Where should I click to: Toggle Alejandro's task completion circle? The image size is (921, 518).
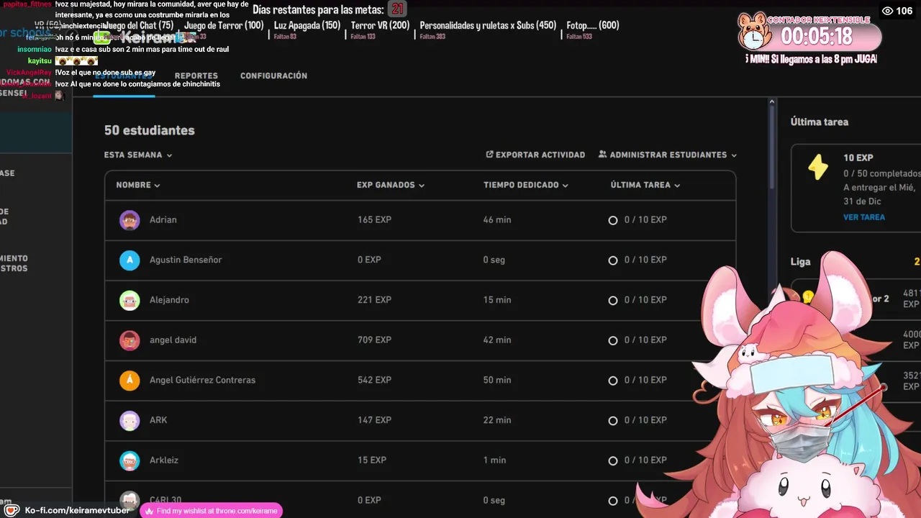click(613, 300)
